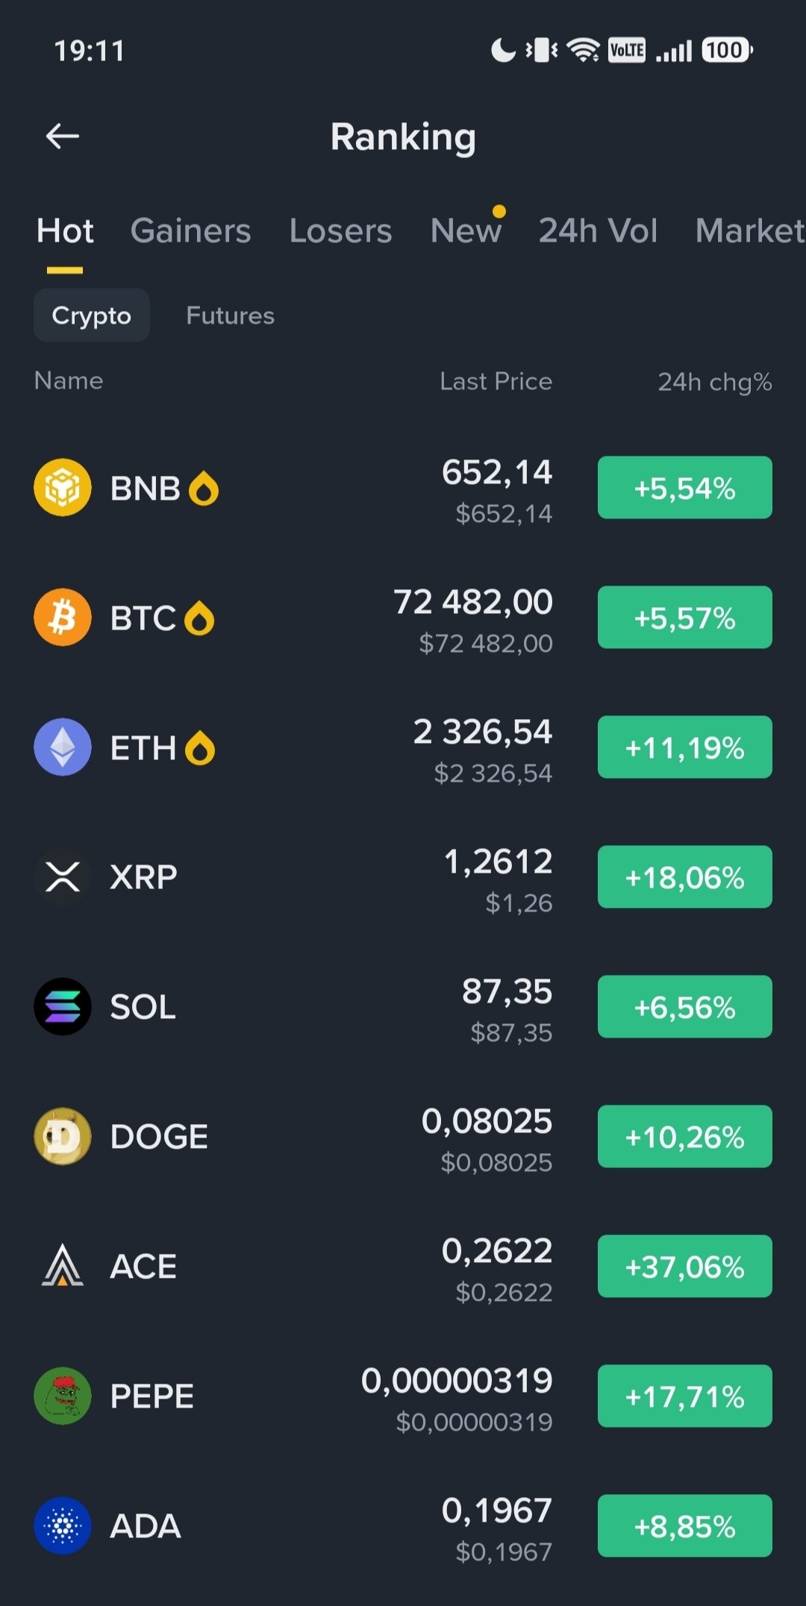Screen dimensions: 806x1606
Task: Tap the Cardano ADA logo
Action: click(x=63, y=1526)
